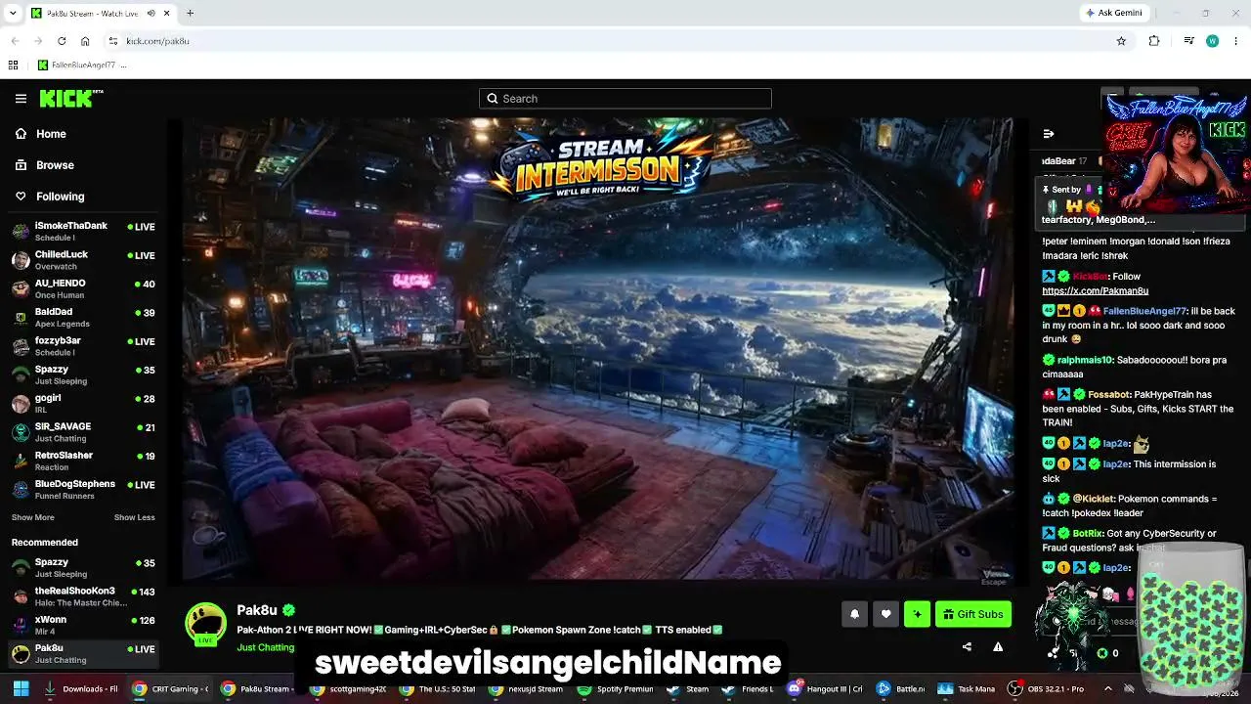
Task: Open BaldDad Apex Legends channel
Action: (83, 317)
